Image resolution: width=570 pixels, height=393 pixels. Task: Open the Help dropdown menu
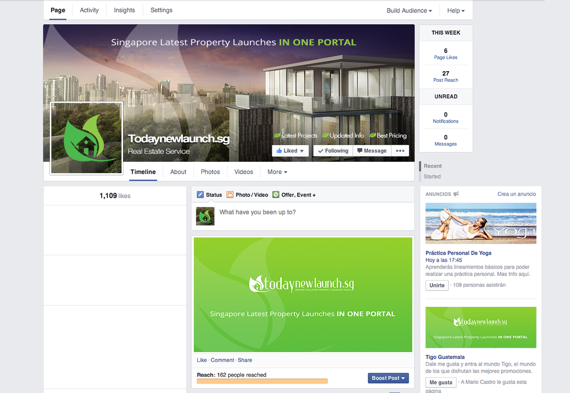456,10
